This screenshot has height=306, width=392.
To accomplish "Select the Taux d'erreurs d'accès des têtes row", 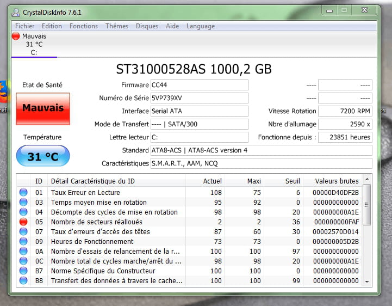I will coord(190,231).
